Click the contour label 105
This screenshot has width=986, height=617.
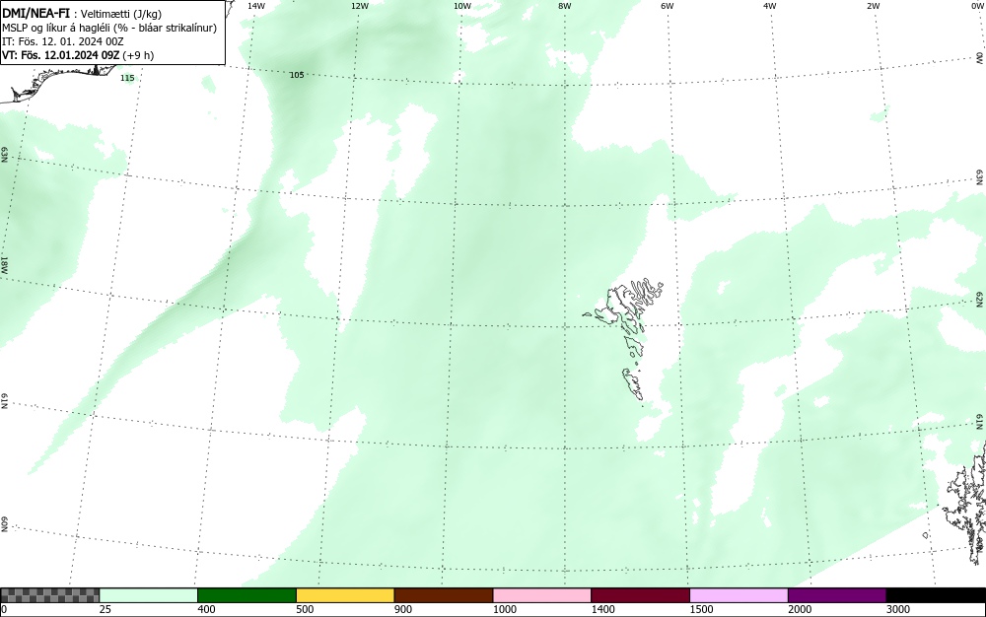(296, 75)
